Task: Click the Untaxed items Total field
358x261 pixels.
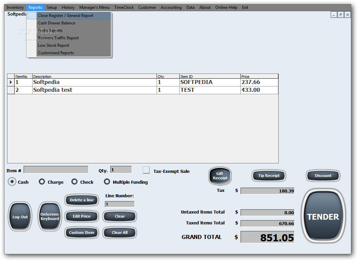Action: (x=267, y=213)
